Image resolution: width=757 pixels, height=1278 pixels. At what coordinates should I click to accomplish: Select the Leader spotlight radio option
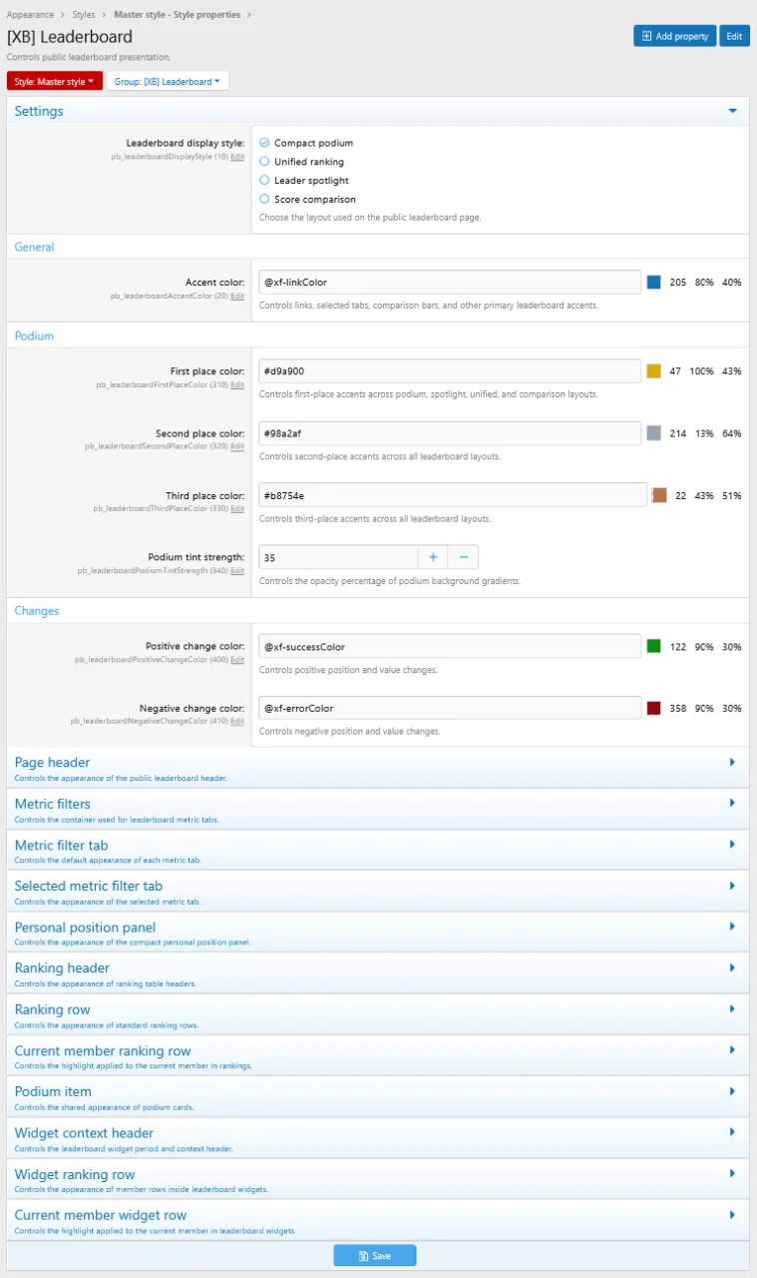coord(264,181)
